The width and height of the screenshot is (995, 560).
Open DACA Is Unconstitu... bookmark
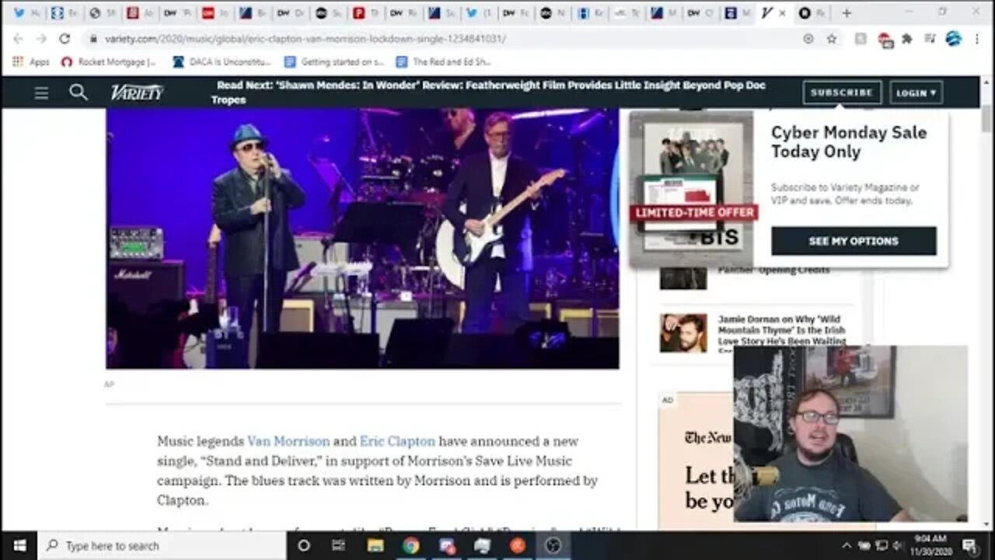tap(222, 61)
